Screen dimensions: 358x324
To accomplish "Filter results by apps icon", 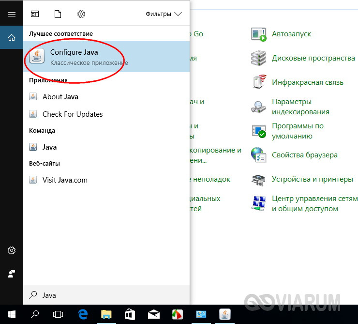I will click(35, 14).
